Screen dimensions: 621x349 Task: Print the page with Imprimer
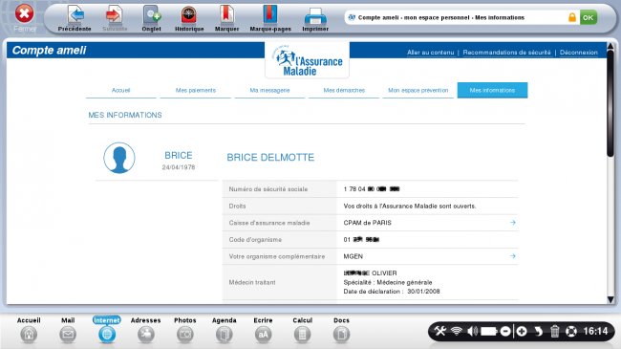coord(315,18)
